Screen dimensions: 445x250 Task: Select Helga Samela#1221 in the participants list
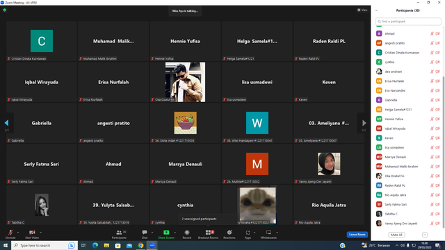click(408, 110)
